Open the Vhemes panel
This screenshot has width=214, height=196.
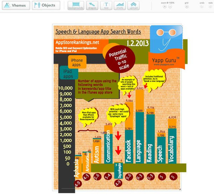15,5
